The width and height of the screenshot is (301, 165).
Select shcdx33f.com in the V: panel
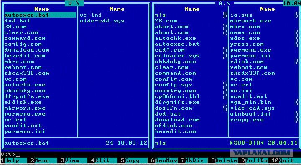pyautogui.click(x=27, y=73)
